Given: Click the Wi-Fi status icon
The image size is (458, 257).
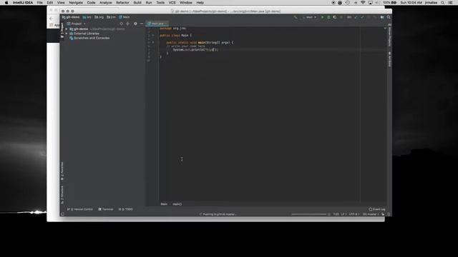Looking at the screenshot, I should coord(363,3).
